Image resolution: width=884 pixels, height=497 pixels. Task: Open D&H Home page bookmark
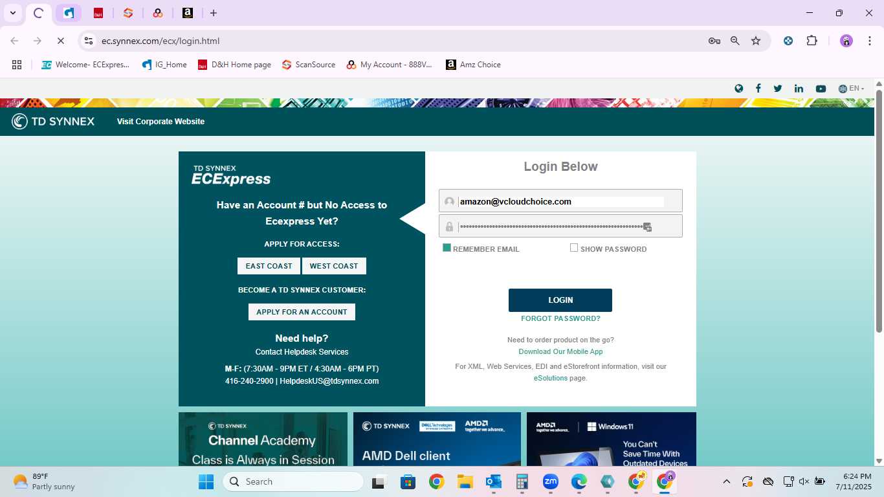click(x=234, y=65)
